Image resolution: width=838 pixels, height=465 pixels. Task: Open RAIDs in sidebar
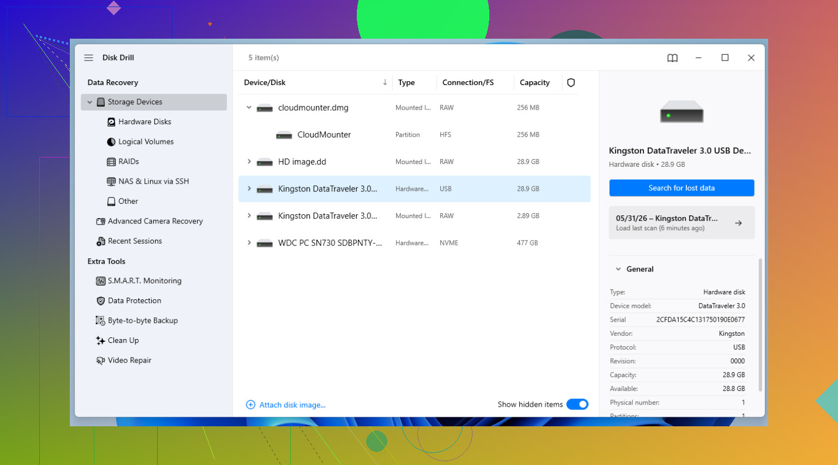(128, 162)
